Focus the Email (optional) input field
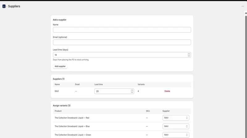Image resolution: width=247 pixels, height=138 pixels. click(x=122, y=42)
